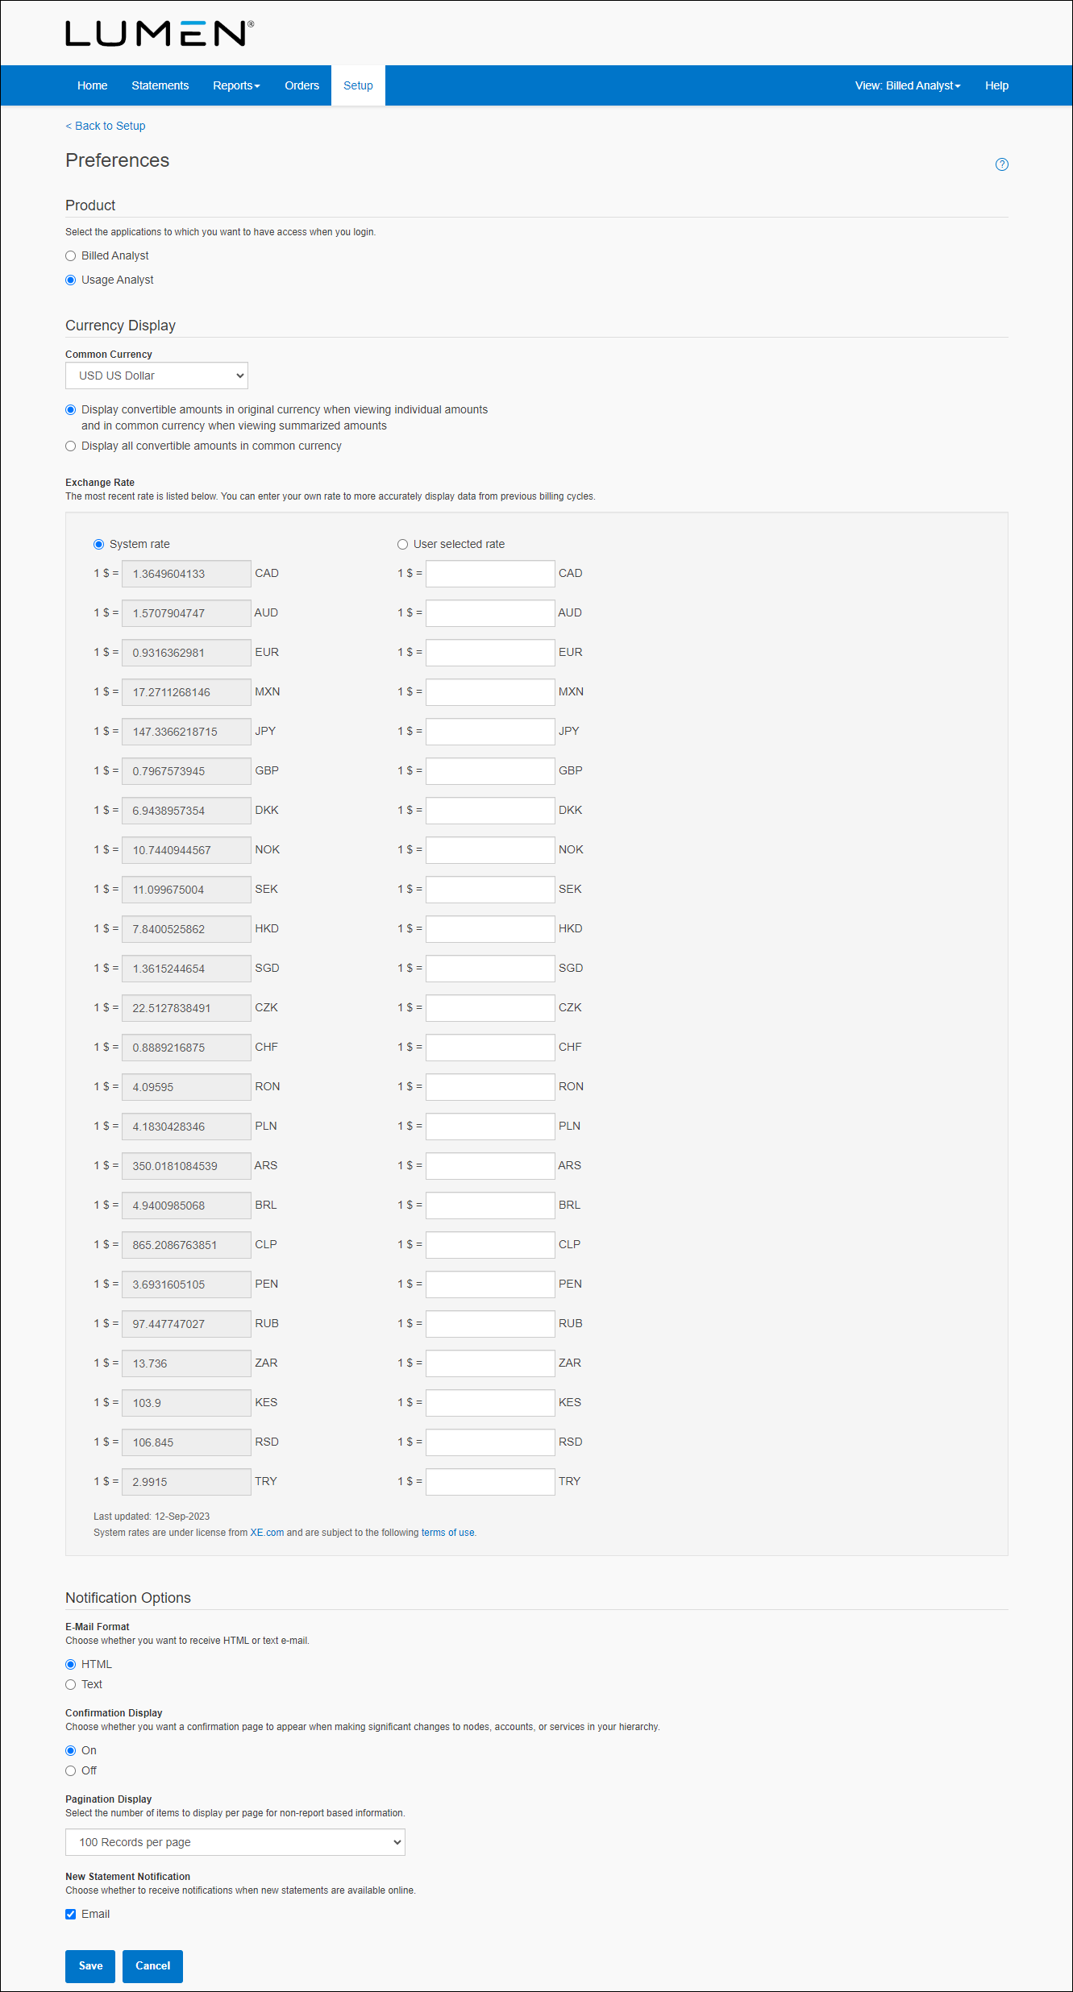1073x1992 pixels.
Task: Open the Orders tab
Action: click(x=302, y=85)
